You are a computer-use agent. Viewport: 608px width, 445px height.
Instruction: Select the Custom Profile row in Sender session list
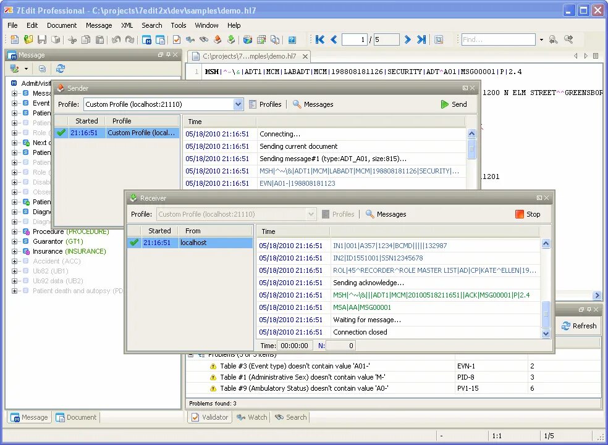tap(117, 133)
